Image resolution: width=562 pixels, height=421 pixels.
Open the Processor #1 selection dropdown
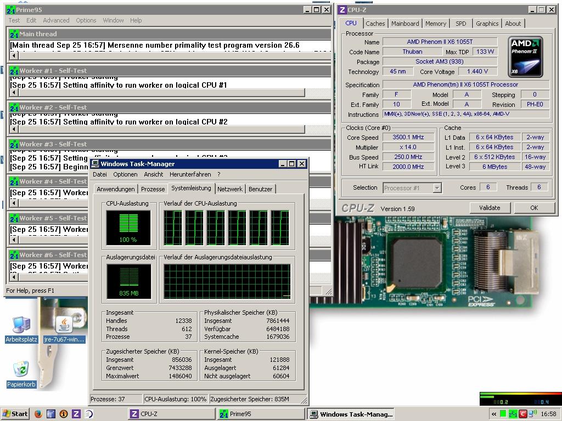pyautogui.click(x=437, y=187)
